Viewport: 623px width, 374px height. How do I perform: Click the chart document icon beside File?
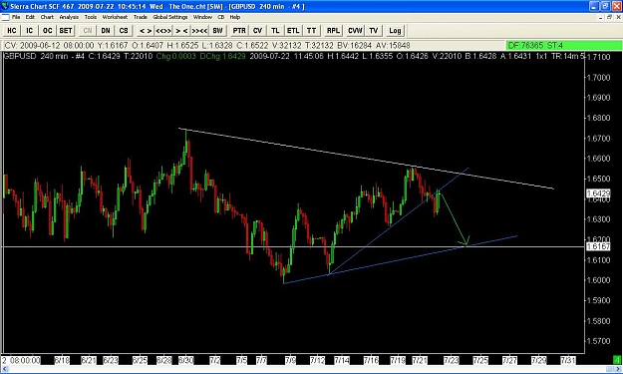tap(5, 17)
